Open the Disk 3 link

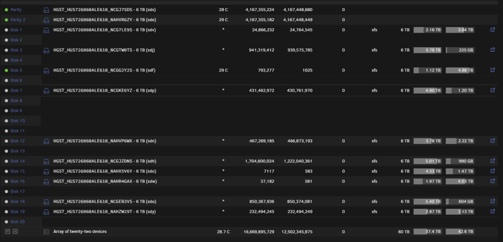click(x=17, y=50)
